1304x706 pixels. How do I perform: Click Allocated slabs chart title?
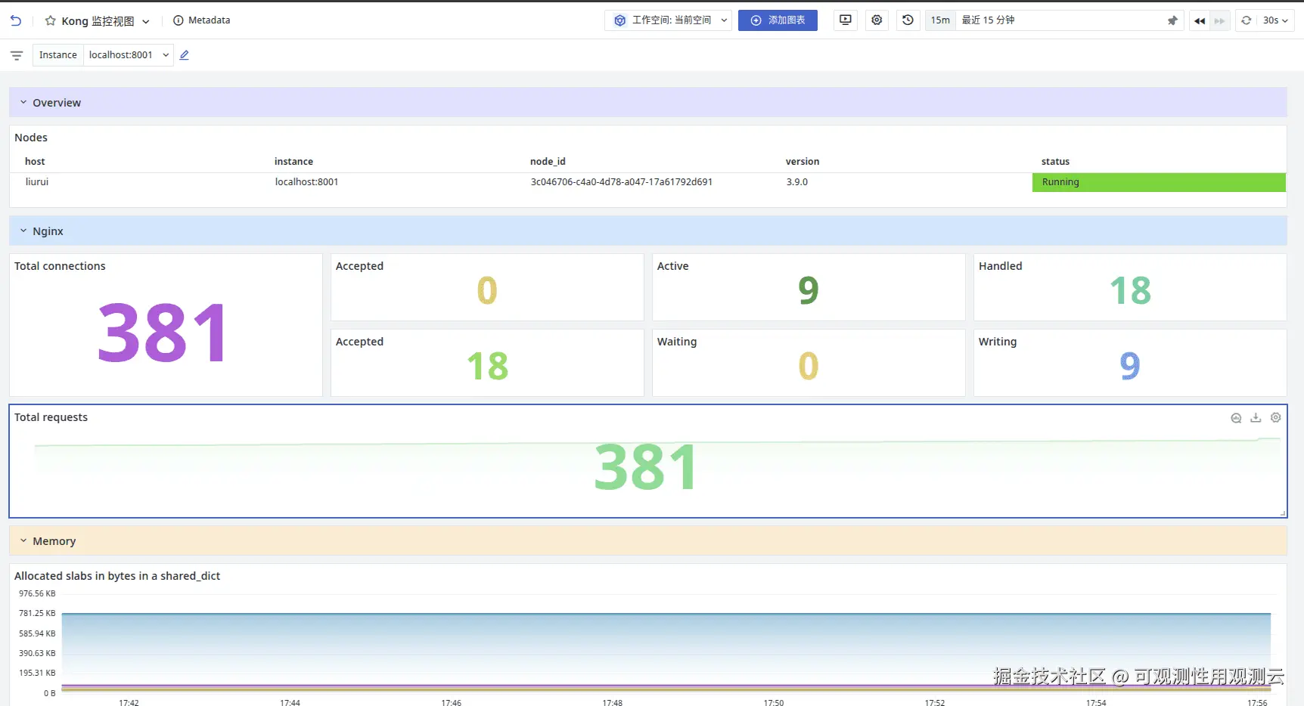point(117,576)
